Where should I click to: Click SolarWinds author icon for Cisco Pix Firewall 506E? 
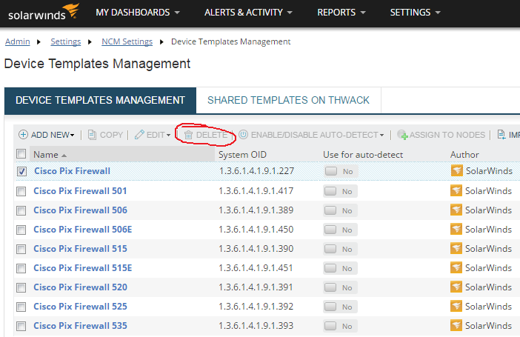coord(456,229)
